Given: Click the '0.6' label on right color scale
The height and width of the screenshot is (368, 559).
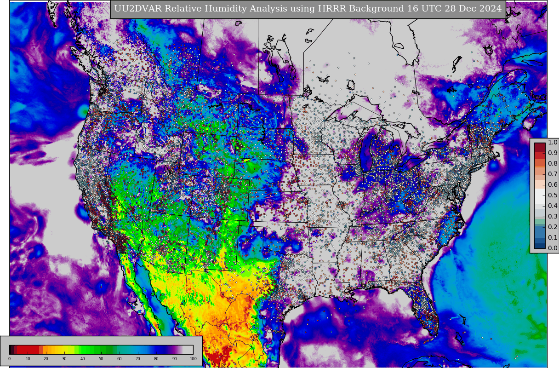Looking at the screenshot, I should [x=553, y=185].
